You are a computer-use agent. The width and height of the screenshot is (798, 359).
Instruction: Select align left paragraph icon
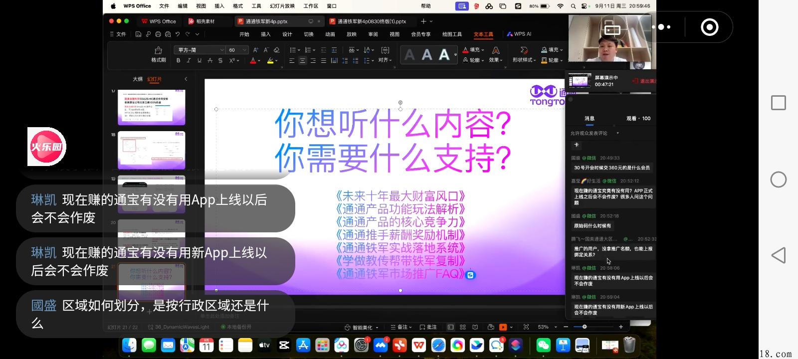(292, 60)
